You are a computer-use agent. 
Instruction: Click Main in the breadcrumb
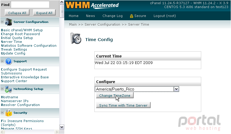[73, 24]
